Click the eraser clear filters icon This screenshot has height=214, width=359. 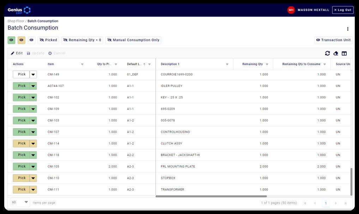(x=336, y=53)
